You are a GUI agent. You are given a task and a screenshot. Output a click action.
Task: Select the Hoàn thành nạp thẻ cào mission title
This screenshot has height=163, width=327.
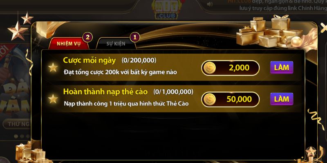(105, 92)
